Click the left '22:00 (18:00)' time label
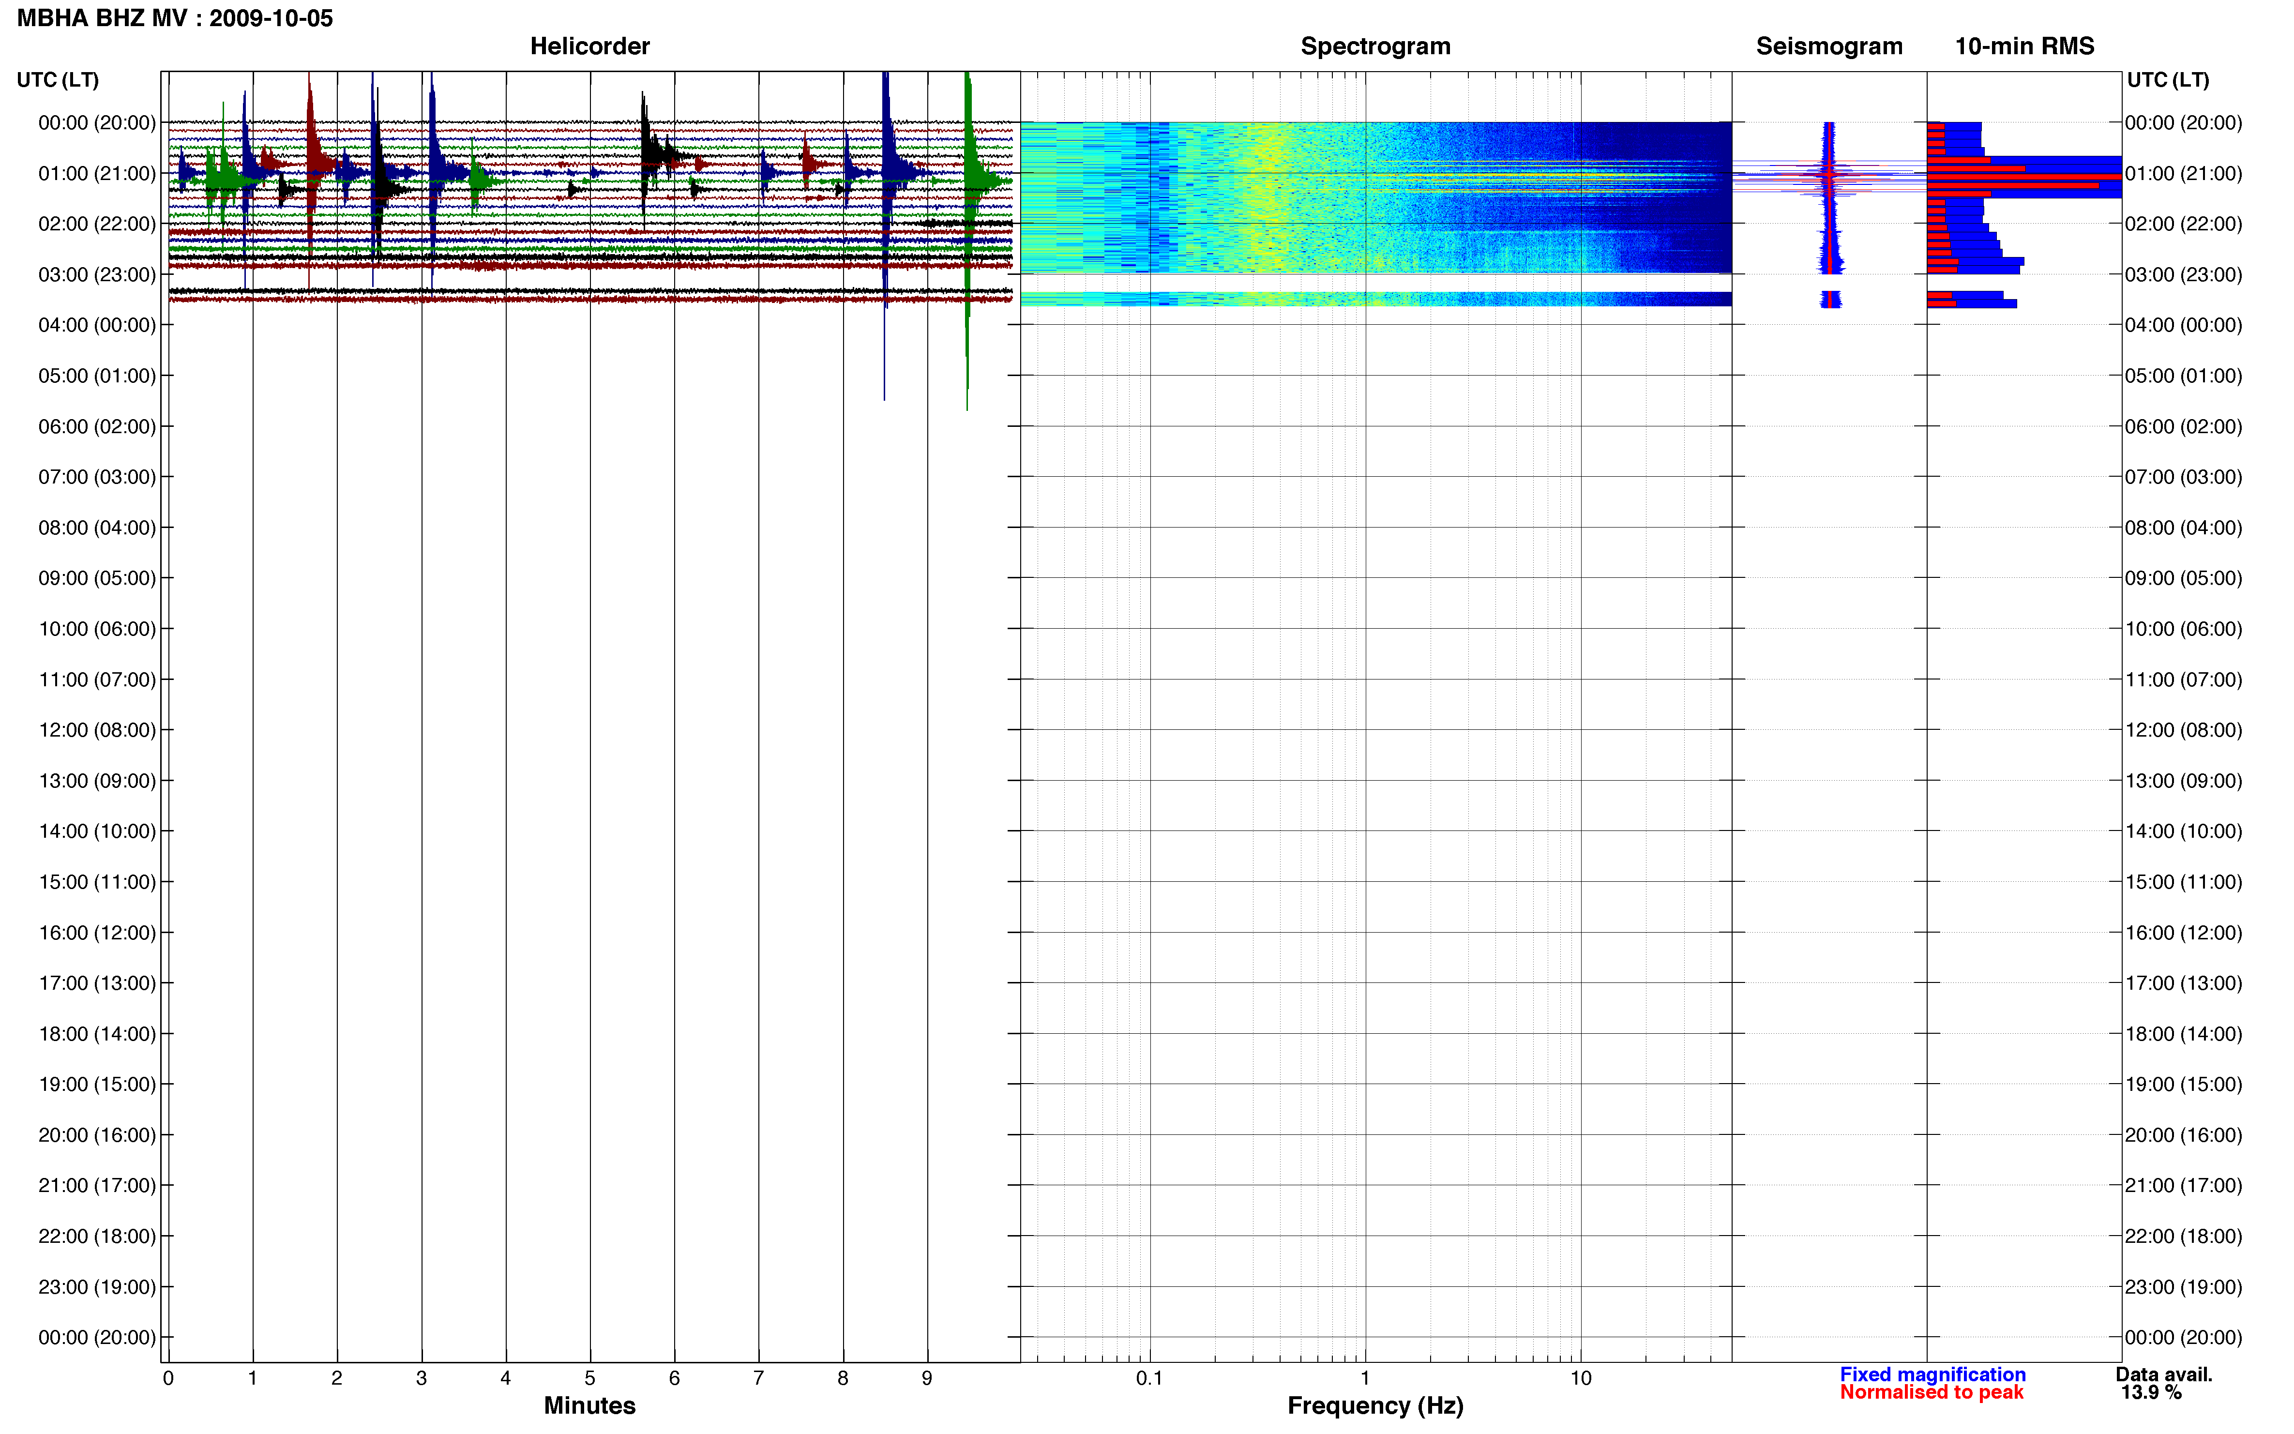The width and height of the screenshot is (2294, 1434). pos(97,1237)
